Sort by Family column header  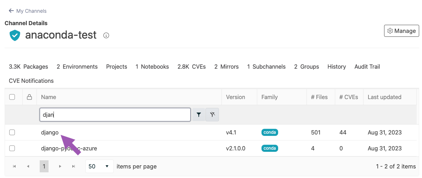tap(269, 97)
